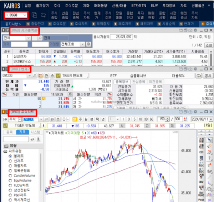Click the undo drawing tool icon

(x=209, y=146)
